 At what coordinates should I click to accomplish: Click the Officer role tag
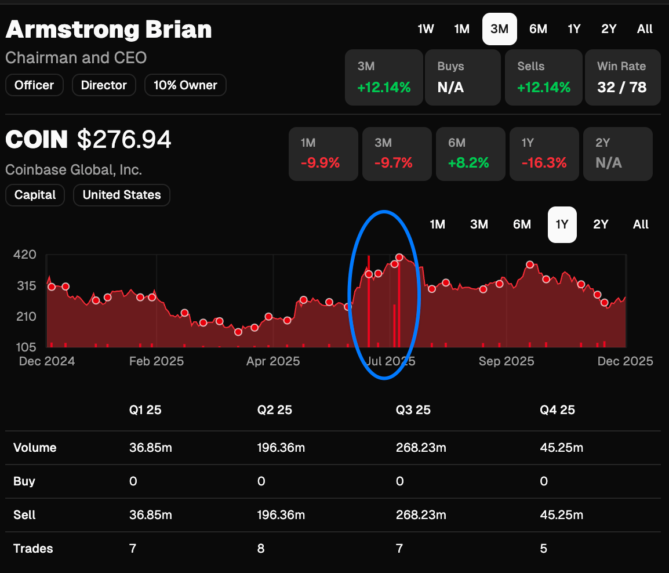pos(34,85)
